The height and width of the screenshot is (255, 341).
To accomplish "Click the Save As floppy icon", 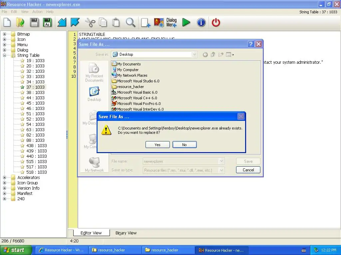I will click(x=47, y=23).
